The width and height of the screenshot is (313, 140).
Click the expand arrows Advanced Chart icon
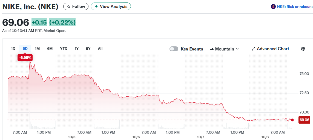tap(254, 49)
